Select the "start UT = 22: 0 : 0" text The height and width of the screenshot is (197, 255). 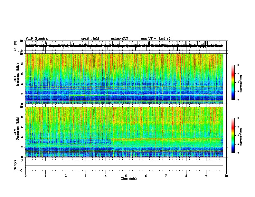(156, 39)
